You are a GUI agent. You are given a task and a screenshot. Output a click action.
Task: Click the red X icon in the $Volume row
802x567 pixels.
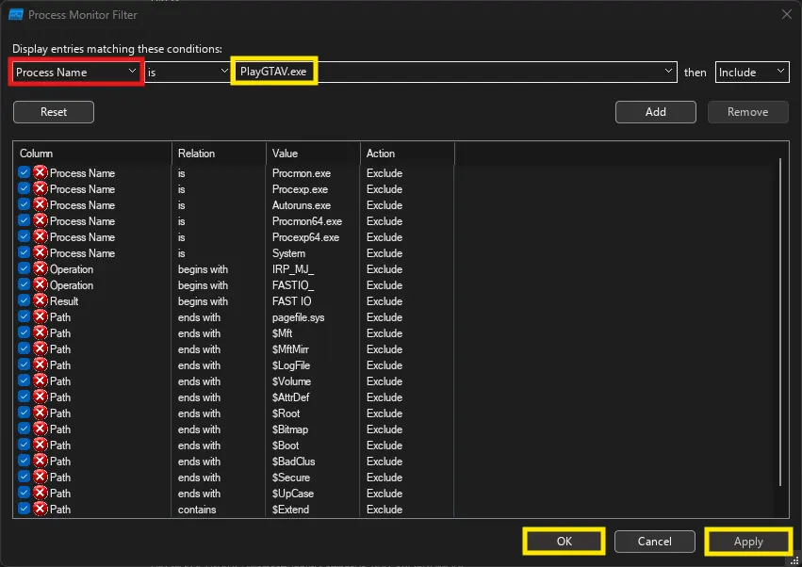click(41, 381)
